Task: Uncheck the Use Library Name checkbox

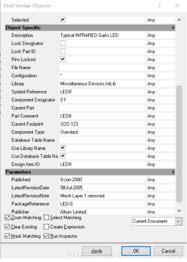Action: tap(63, 148)
